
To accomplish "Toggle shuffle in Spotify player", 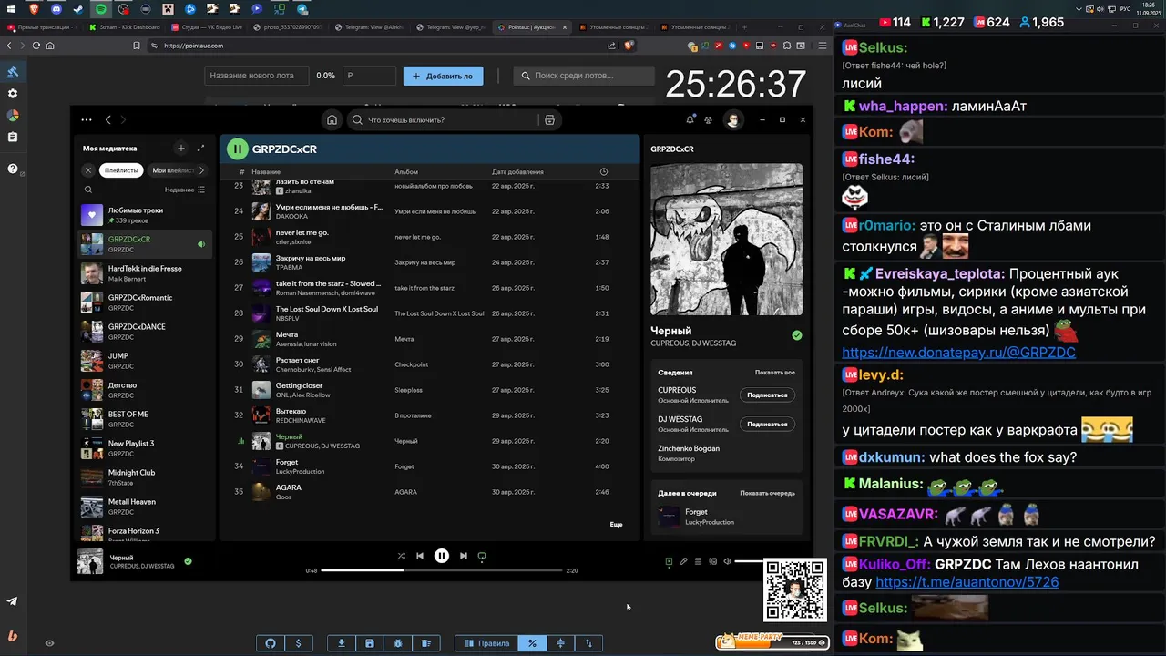I will [x=402, y=556].
